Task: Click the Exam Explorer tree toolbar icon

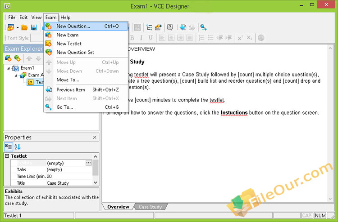Action: [x=149, y=27]
